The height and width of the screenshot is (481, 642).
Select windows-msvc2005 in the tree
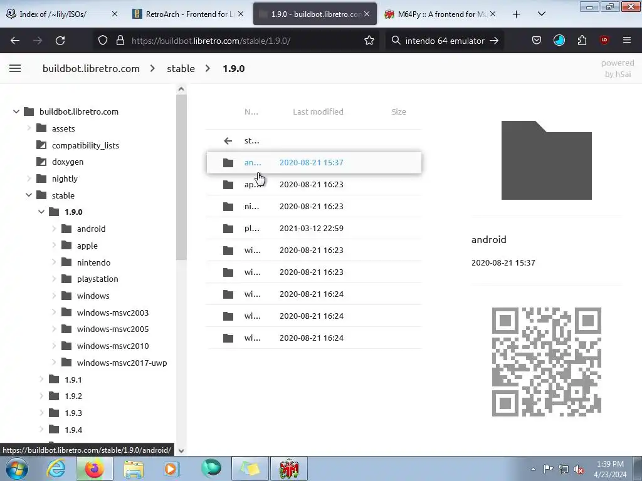(x=113, y=329)
